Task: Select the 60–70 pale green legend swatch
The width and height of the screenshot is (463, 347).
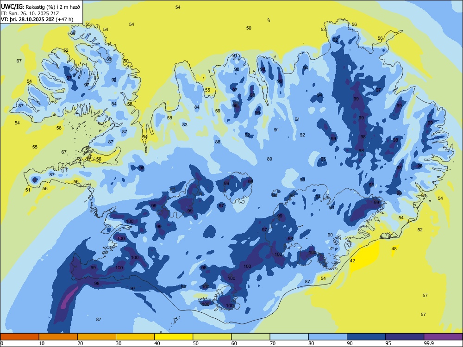Action: (x=250, y=337)
